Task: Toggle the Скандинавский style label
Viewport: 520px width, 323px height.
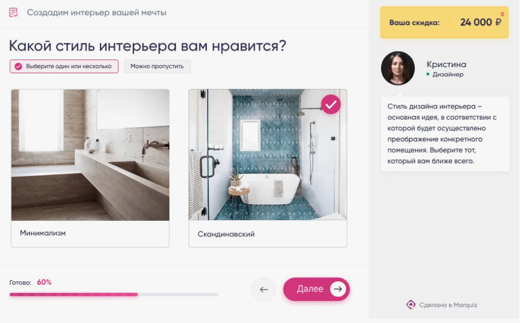Action: click(226, 234)
